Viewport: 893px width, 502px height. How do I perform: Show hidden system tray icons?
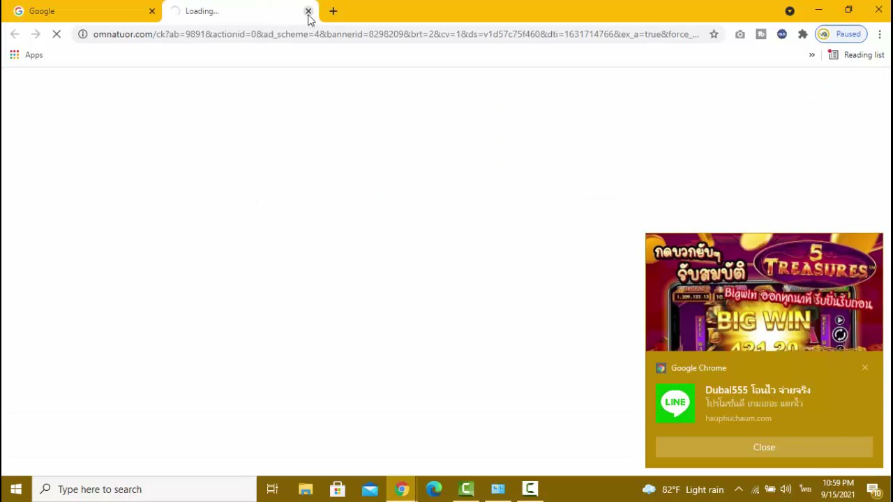click(739, 489)
